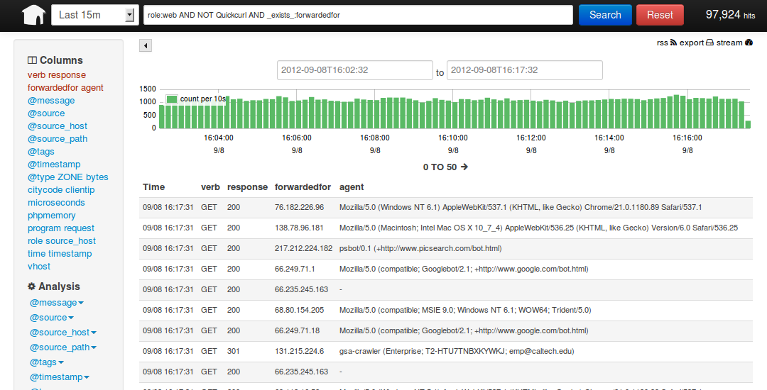Click the response table column header
767x390 pixels.
[248, 187]
